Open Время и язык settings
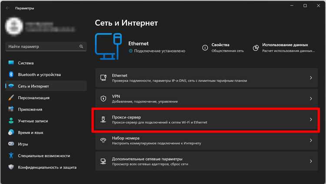Screen dimensions: 326x184 (x=46, y=132)
